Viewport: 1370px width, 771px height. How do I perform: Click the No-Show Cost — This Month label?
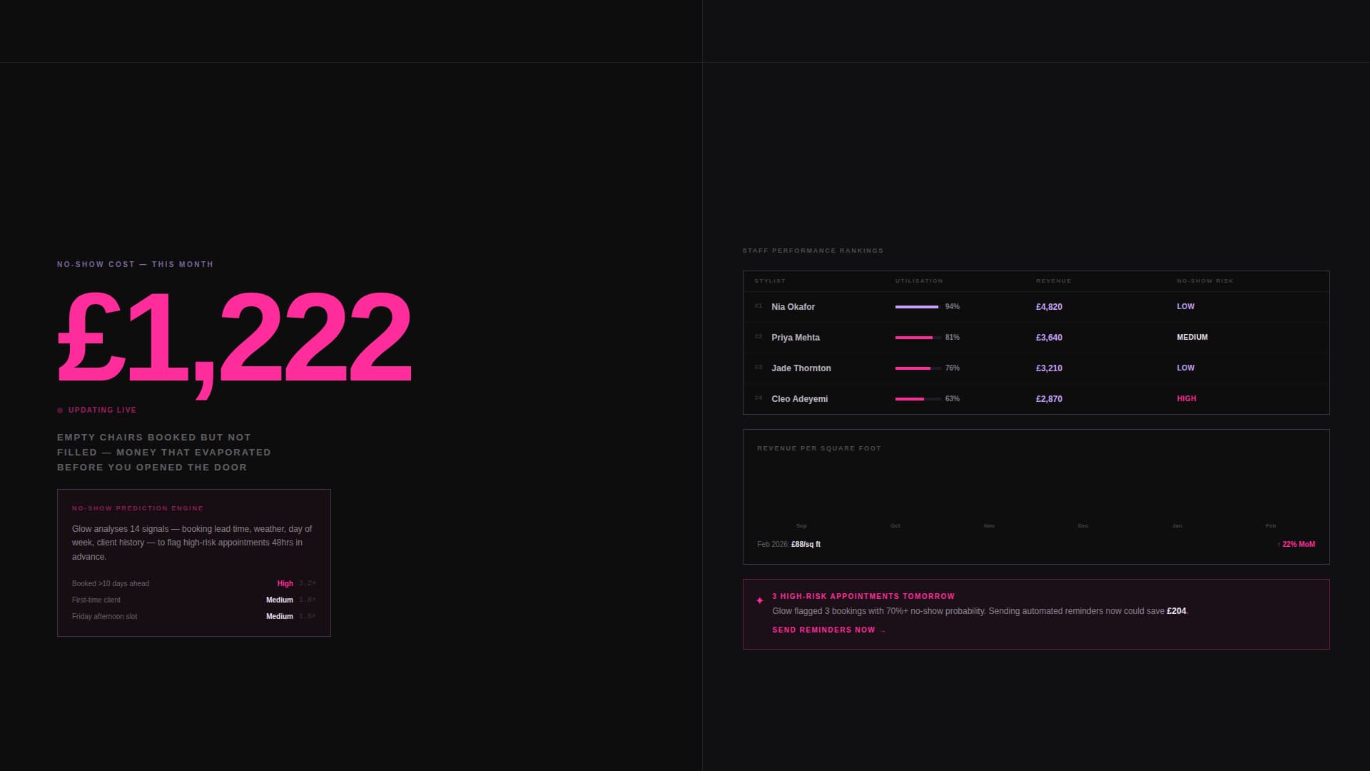[x=135, y=265]
